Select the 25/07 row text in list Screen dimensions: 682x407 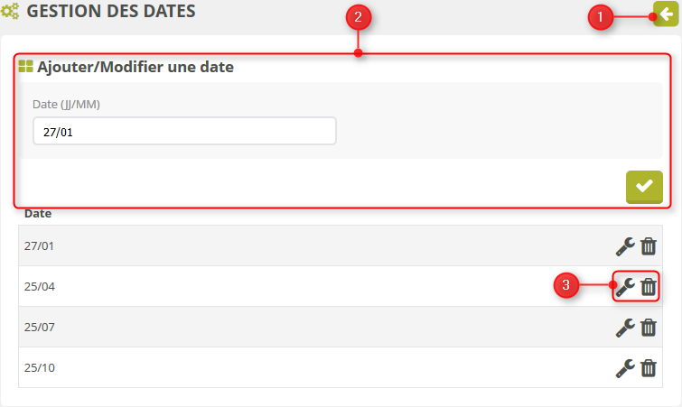click(40, 328)
